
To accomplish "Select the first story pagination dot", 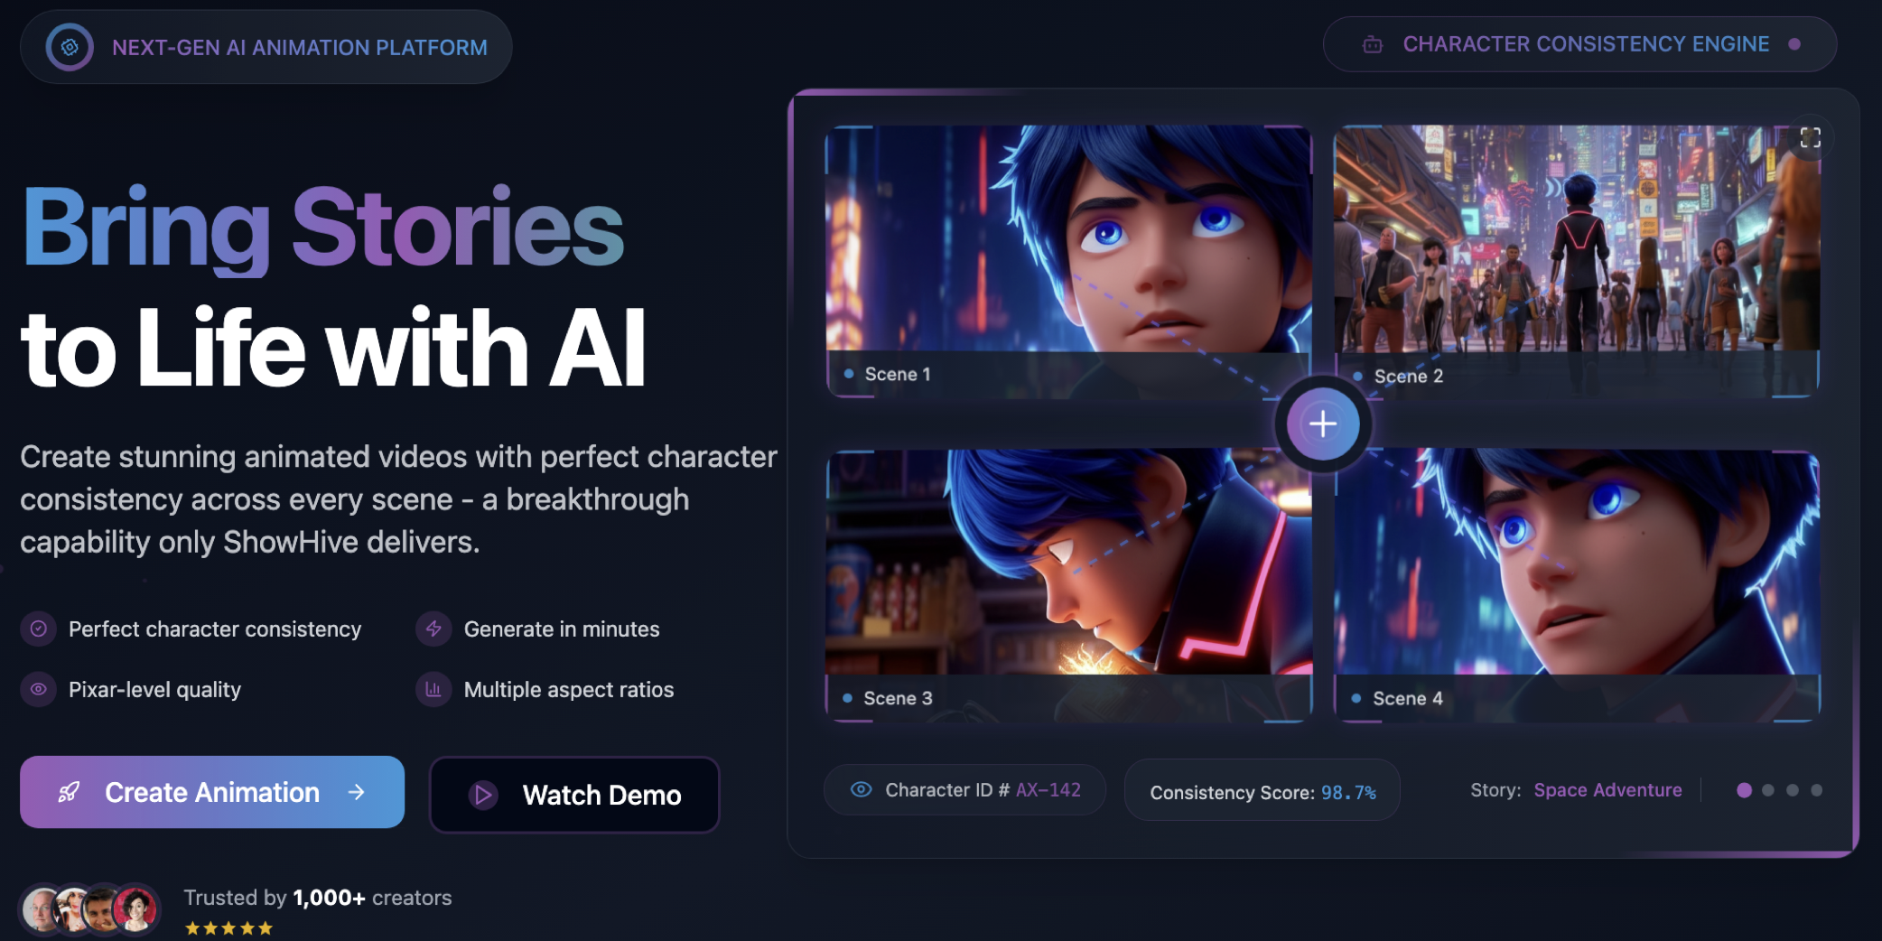I will point(1744,790).
